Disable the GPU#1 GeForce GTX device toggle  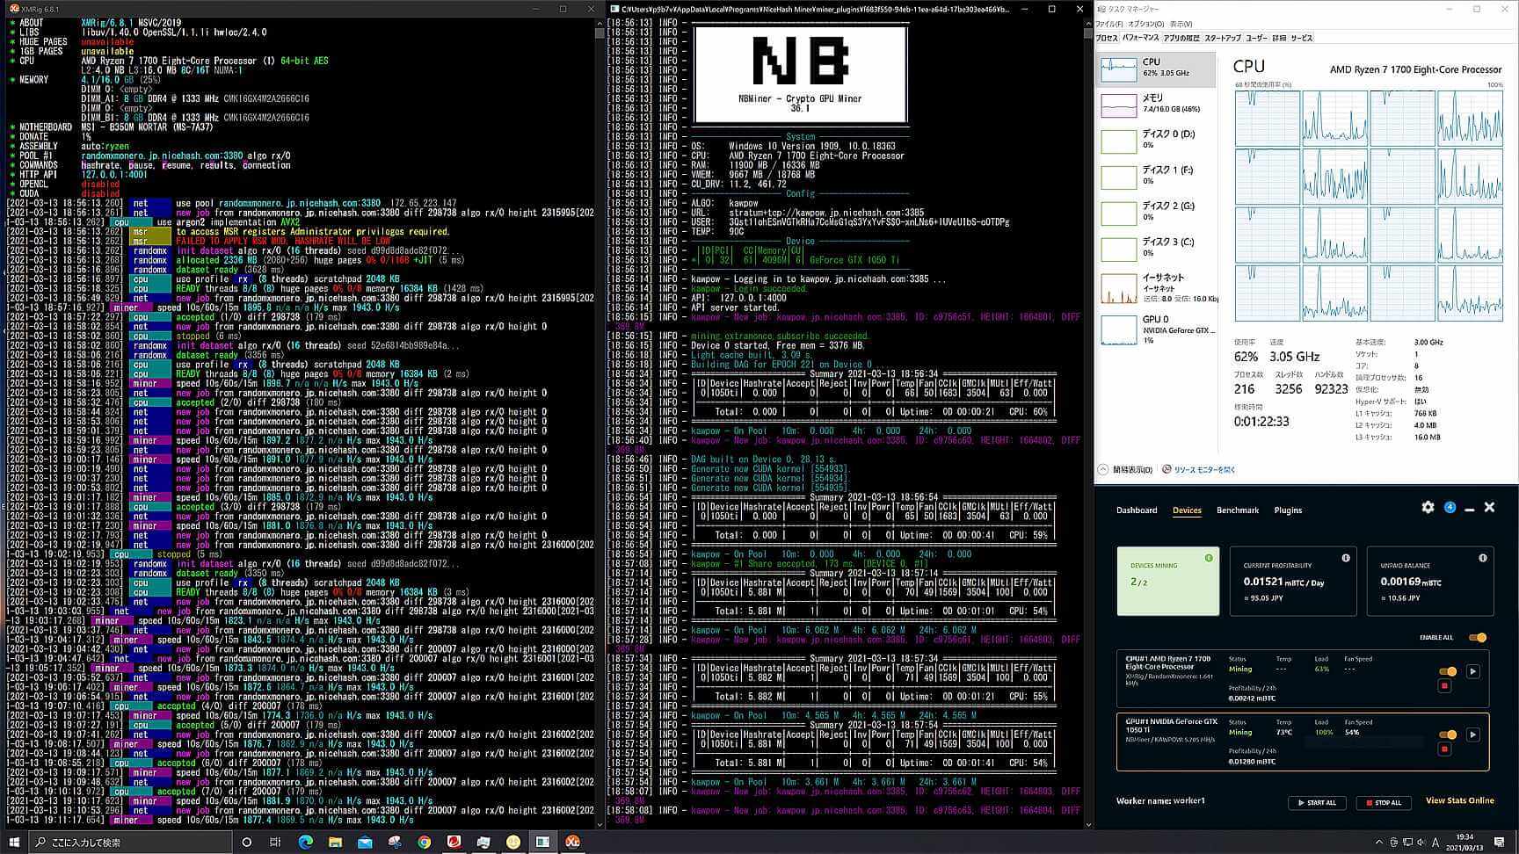point(1447,735)
